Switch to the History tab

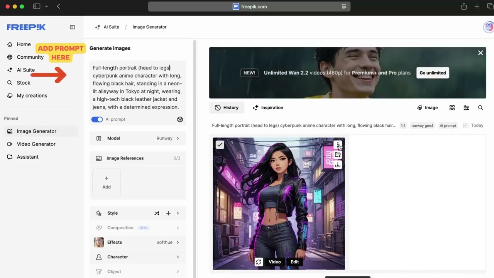tap(227, 108)
